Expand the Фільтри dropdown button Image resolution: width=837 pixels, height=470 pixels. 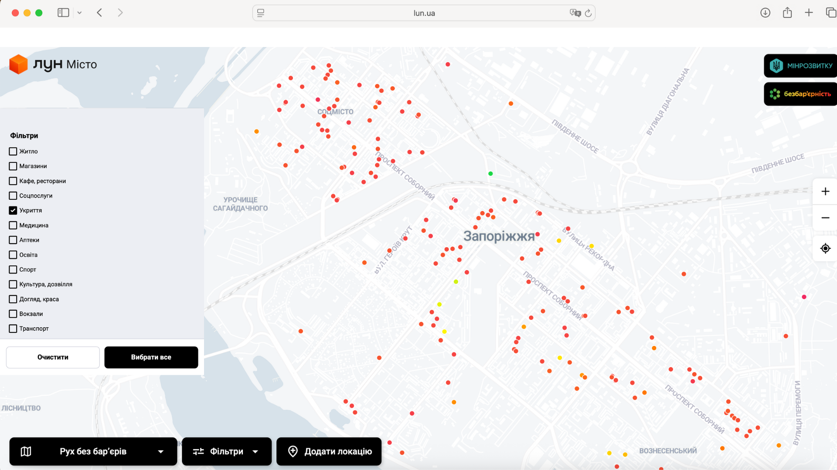pyautogui.click(x=226, y=452)
